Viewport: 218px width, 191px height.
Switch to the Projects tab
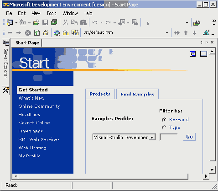click(100, 94)
